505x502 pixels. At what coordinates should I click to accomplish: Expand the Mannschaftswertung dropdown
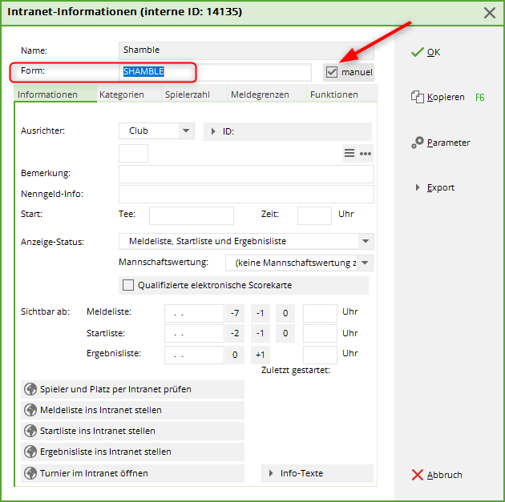(x=366, y=263)
